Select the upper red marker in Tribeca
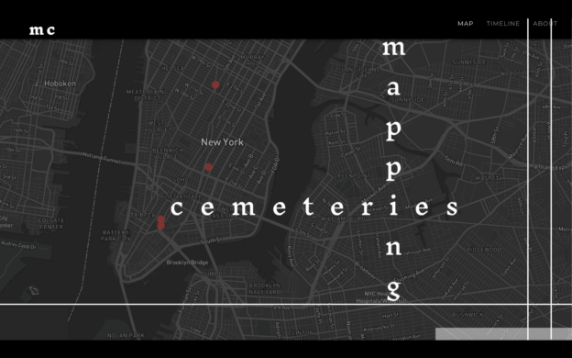This screenshot has width=572, height=358. pyautogui.click(x=161, y=219)
